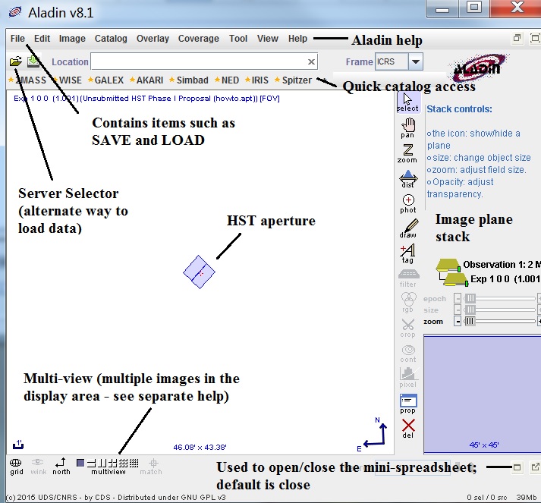Click the pixel histogram tool
Image resolution: width=541 pixels, height=503 pixels.
click(407, 378)
